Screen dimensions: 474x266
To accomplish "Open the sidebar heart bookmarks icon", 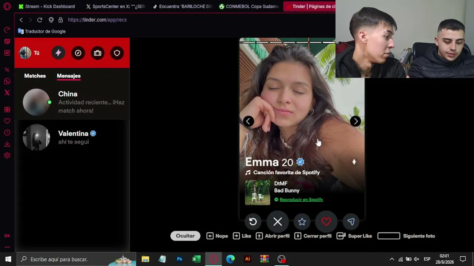I will click(7, 121).
